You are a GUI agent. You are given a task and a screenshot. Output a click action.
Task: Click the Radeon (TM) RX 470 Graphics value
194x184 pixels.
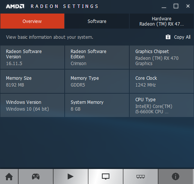157,61
